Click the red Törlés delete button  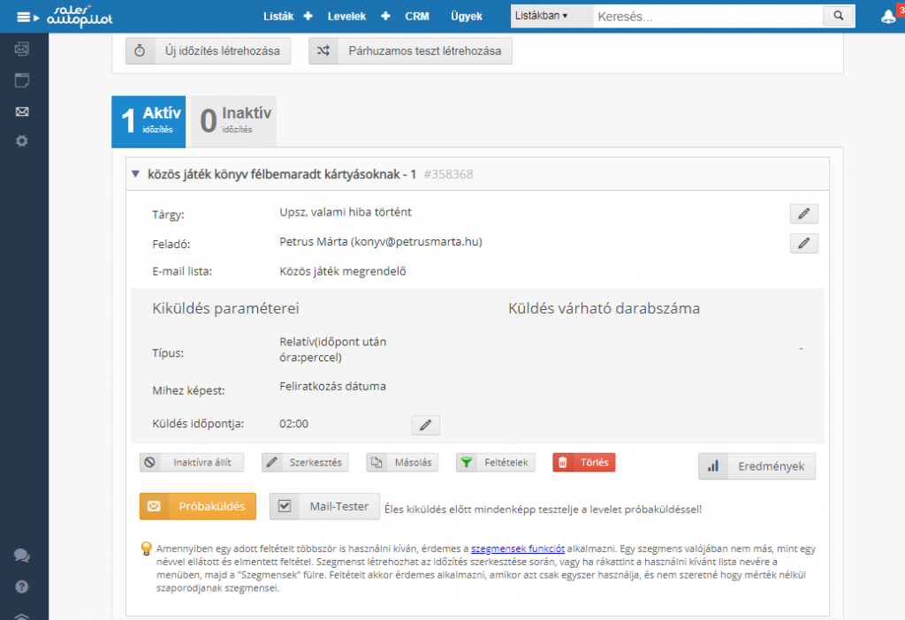click(583, 463)
